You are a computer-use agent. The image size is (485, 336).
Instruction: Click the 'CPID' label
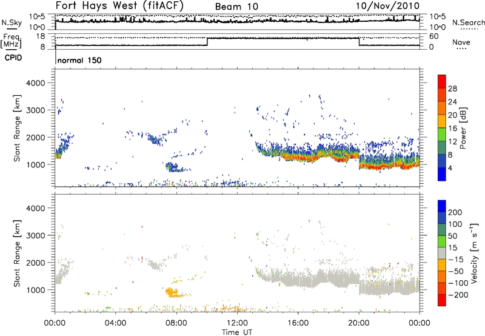pyautogui.click(x=13, y=58)
